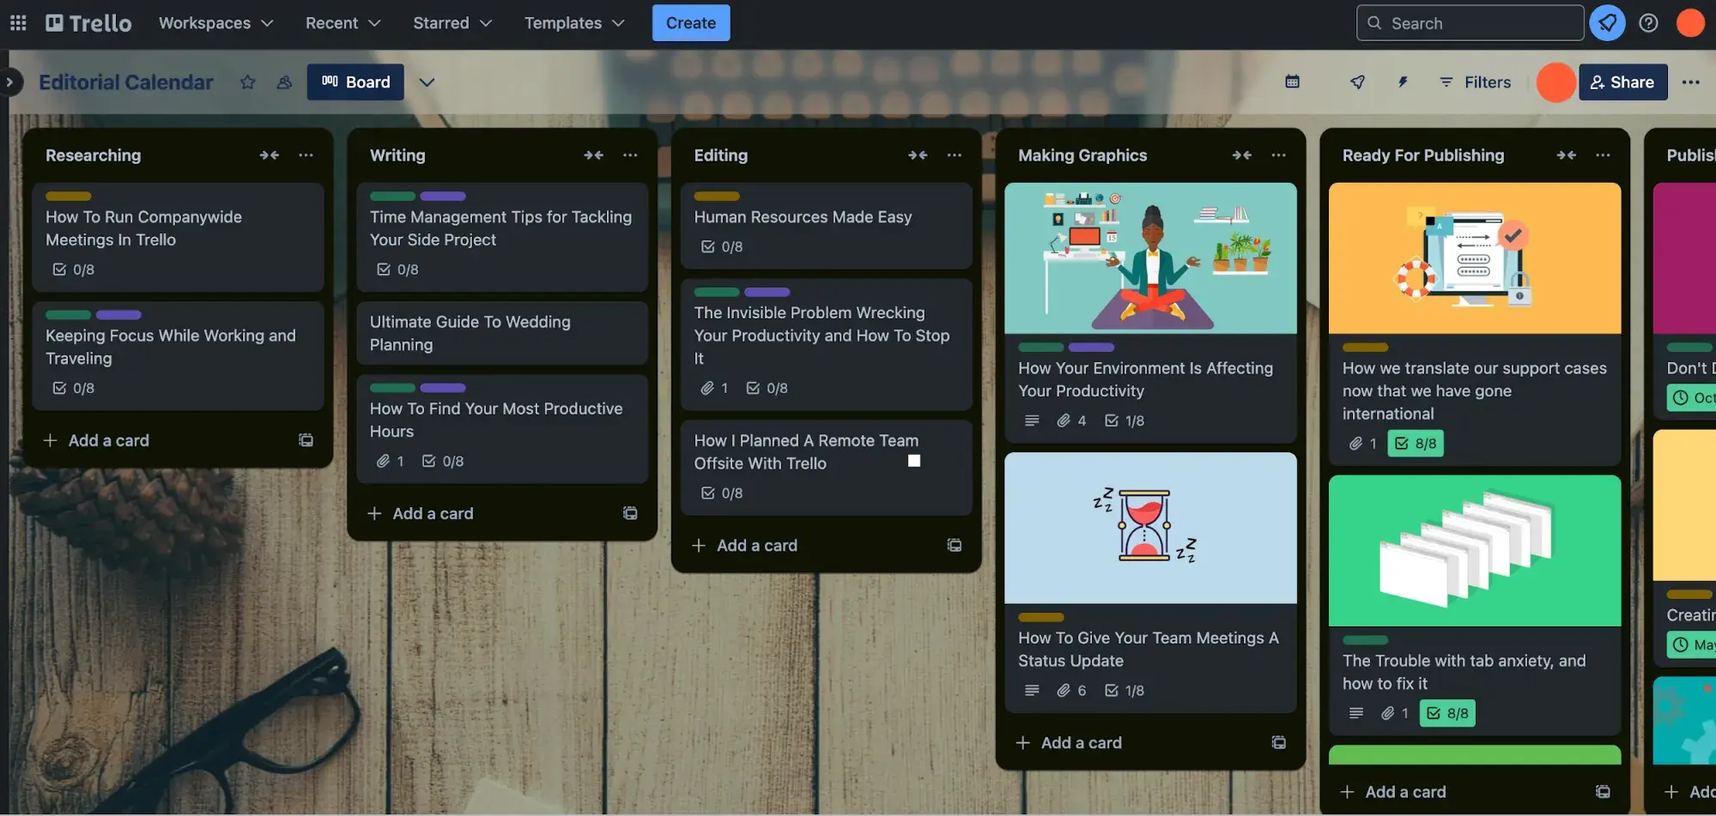
Task: Open card How I Planned A Remote Team Offsite
Action: [826, 467]
